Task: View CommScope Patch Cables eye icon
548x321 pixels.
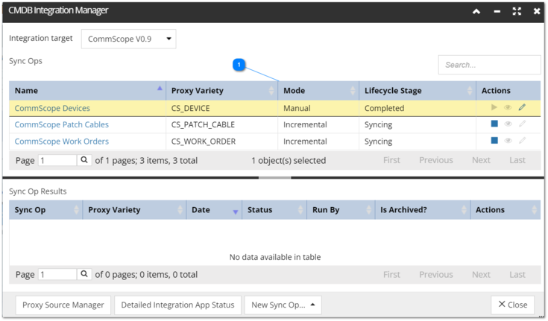Action: 508,124
